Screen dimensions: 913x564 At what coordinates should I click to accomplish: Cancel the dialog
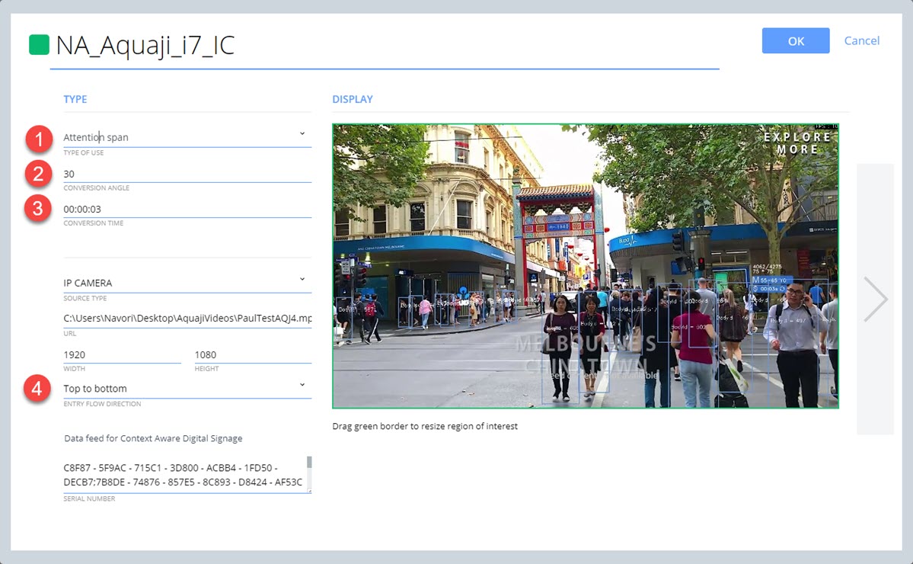[862, 41]
